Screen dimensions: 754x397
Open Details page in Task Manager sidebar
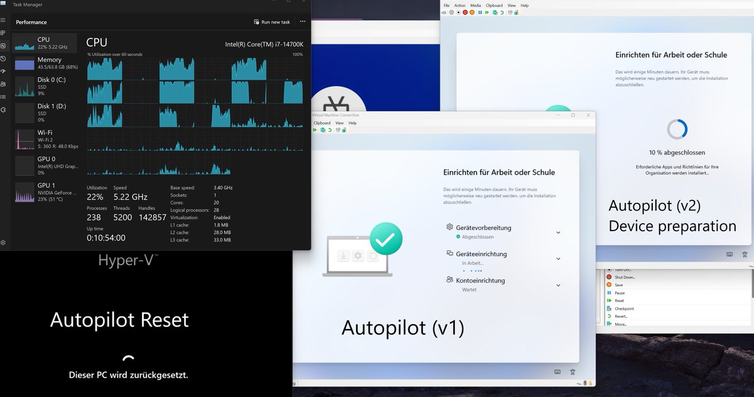click(x=3, y=96)
